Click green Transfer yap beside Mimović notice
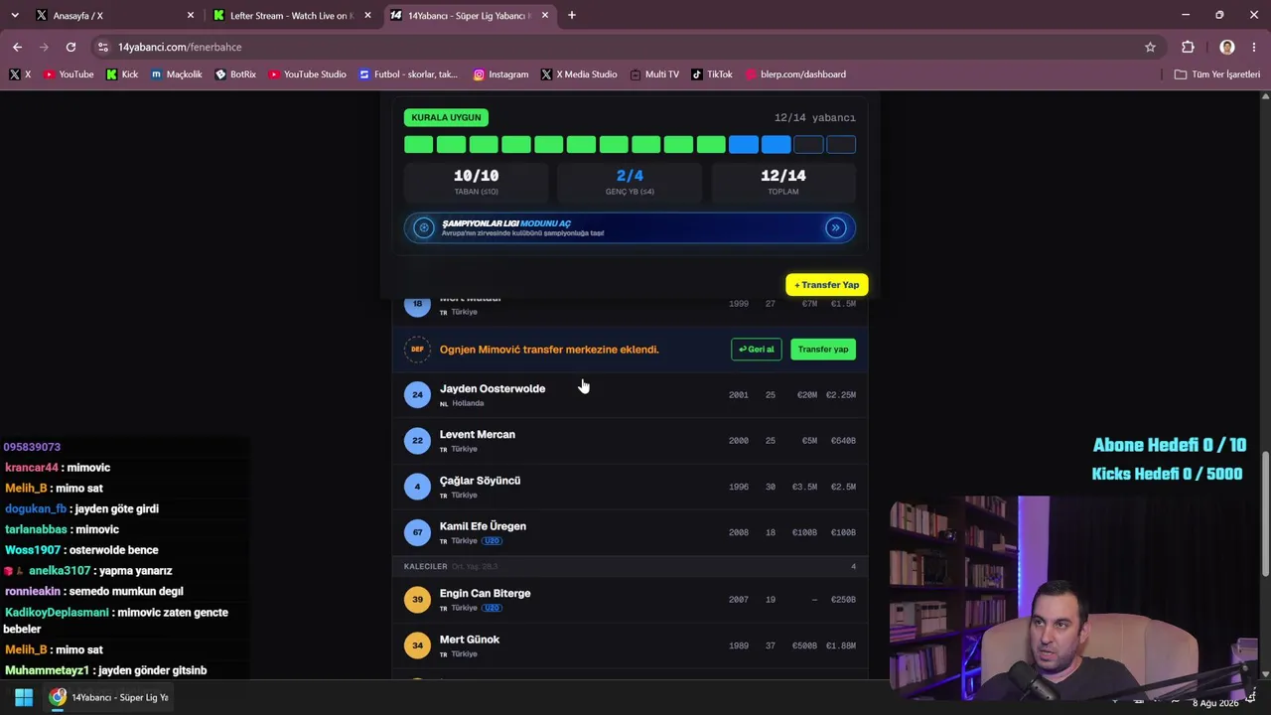This screenshot has height=715, width=1271. coord(823,350)
